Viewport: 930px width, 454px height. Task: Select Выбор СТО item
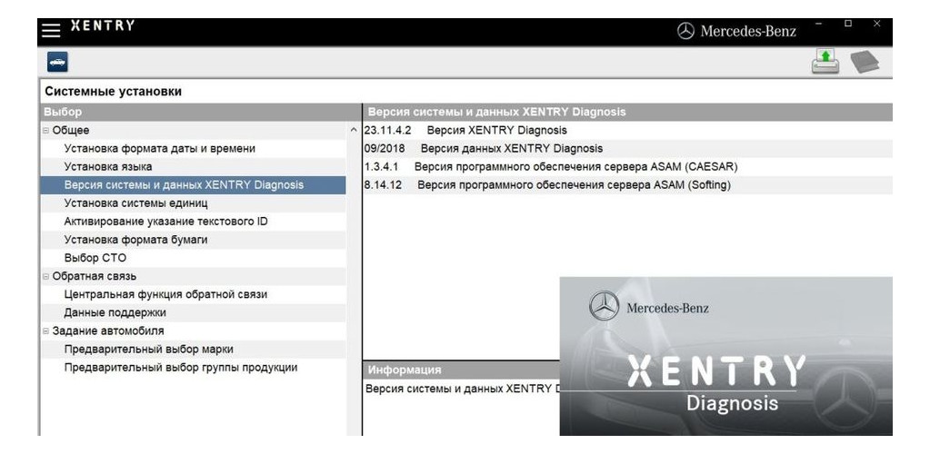194,258
